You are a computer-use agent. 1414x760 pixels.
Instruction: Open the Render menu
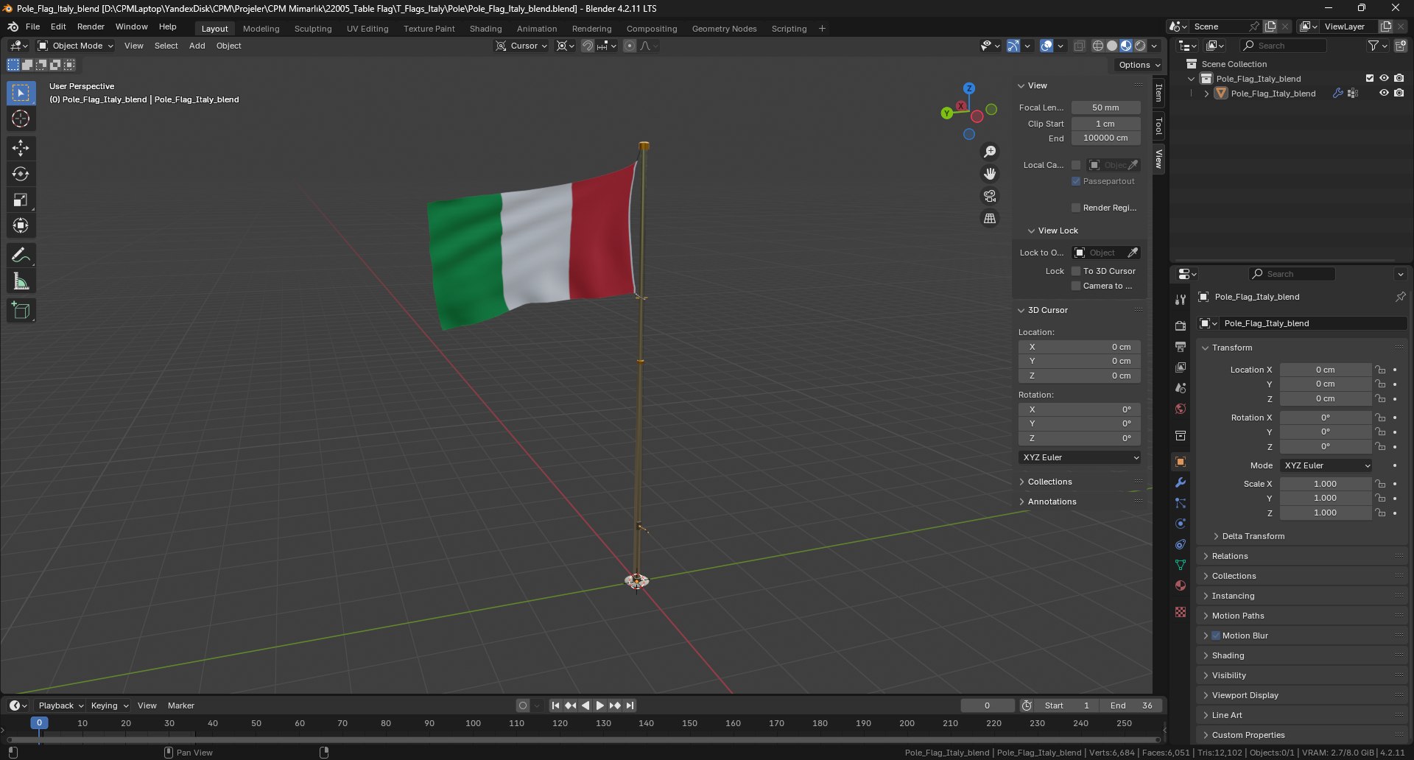(91, 27)
